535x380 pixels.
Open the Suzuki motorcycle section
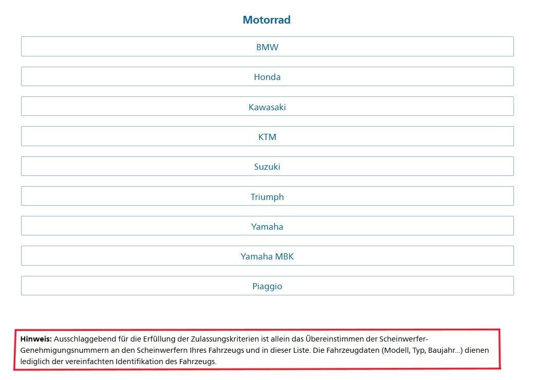coord(267,166)
